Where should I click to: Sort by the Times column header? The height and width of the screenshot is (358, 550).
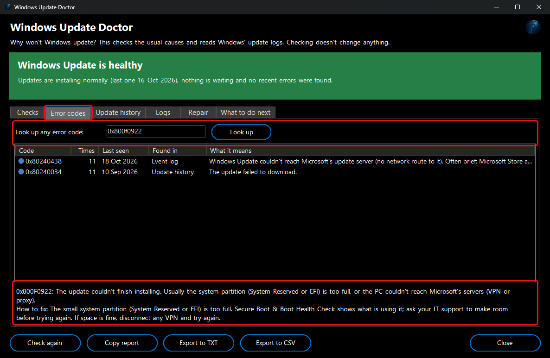[85, 151]
